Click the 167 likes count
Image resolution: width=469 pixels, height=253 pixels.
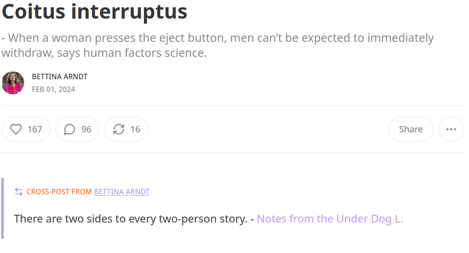pyautogui.click(x=35, y=130)
